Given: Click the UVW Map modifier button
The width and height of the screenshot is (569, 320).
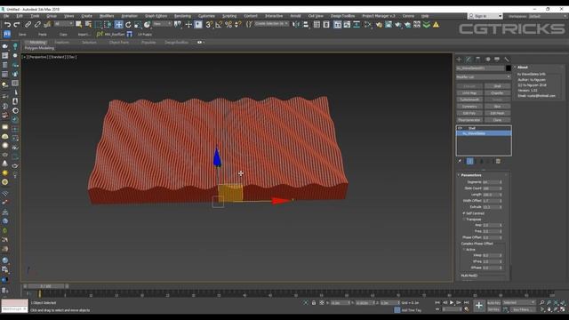Looking at the screenshot, I should click(x=469, y=93).
